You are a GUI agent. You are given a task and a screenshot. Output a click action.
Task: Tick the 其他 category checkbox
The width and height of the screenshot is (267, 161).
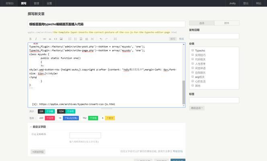click(x=193, y=85)
